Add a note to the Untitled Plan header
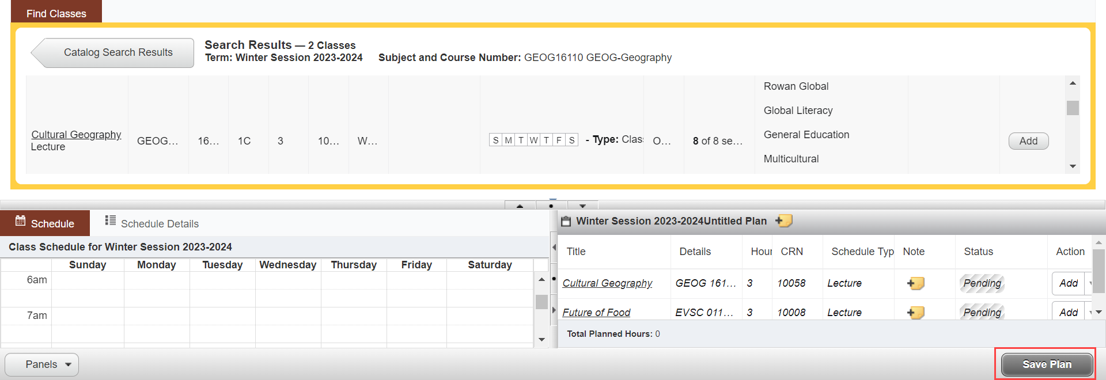 pos(784,221)
